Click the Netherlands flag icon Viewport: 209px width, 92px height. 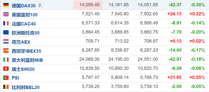pos(6,41)
